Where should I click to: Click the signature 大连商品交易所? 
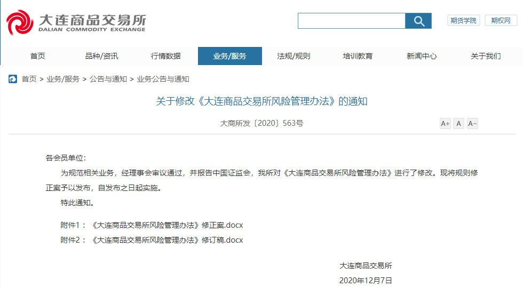point(366,266)
